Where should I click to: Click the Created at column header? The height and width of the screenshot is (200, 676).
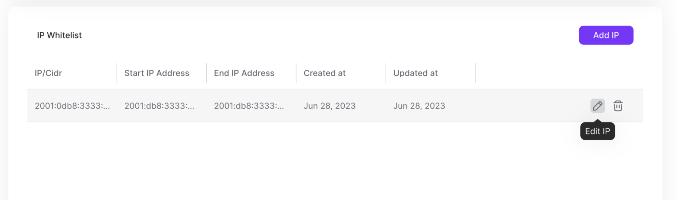pyautogui.click(x=324, y=73)
